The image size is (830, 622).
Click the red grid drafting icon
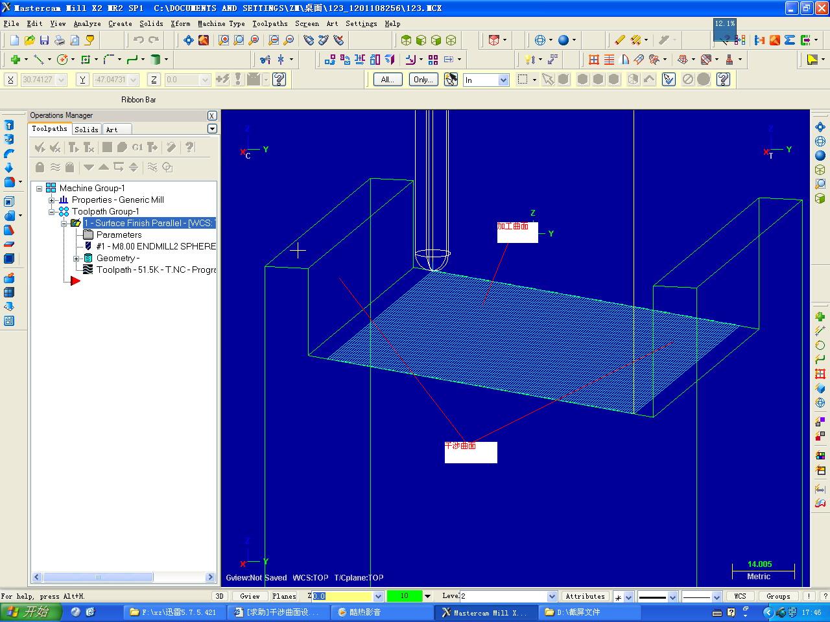pos(594,60)
